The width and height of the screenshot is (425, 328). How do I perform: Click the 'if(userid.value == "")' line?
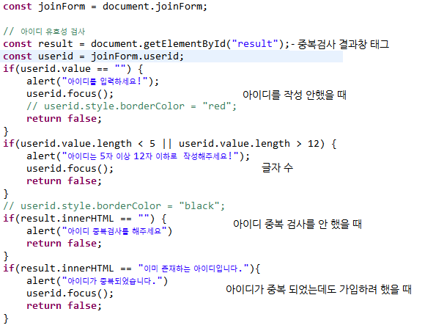click(73, 69)
